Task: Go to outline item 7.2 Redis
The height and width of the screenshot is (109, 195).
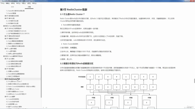Action: click(11, 13)
